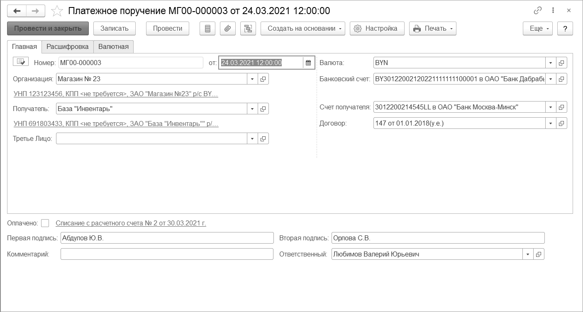
Task: Click the Вторая подпись field
Action: coord(438,238)
